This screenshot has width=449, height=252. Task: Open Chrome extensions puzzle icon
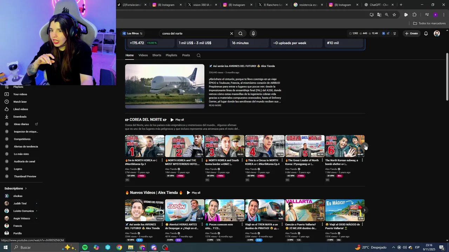coord(414,15)
